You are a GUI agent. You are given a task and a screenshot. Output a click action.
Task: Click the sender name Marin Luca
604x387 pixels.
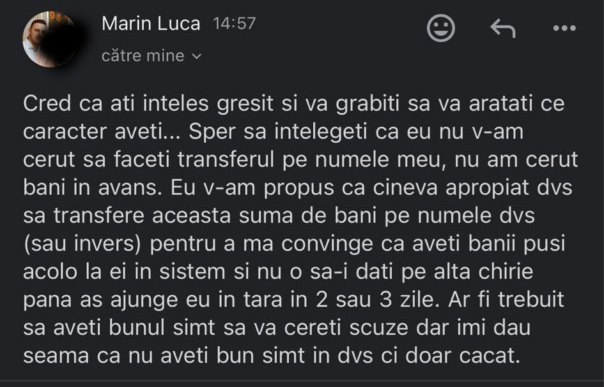pyautogui.click(x=151, y=24)
